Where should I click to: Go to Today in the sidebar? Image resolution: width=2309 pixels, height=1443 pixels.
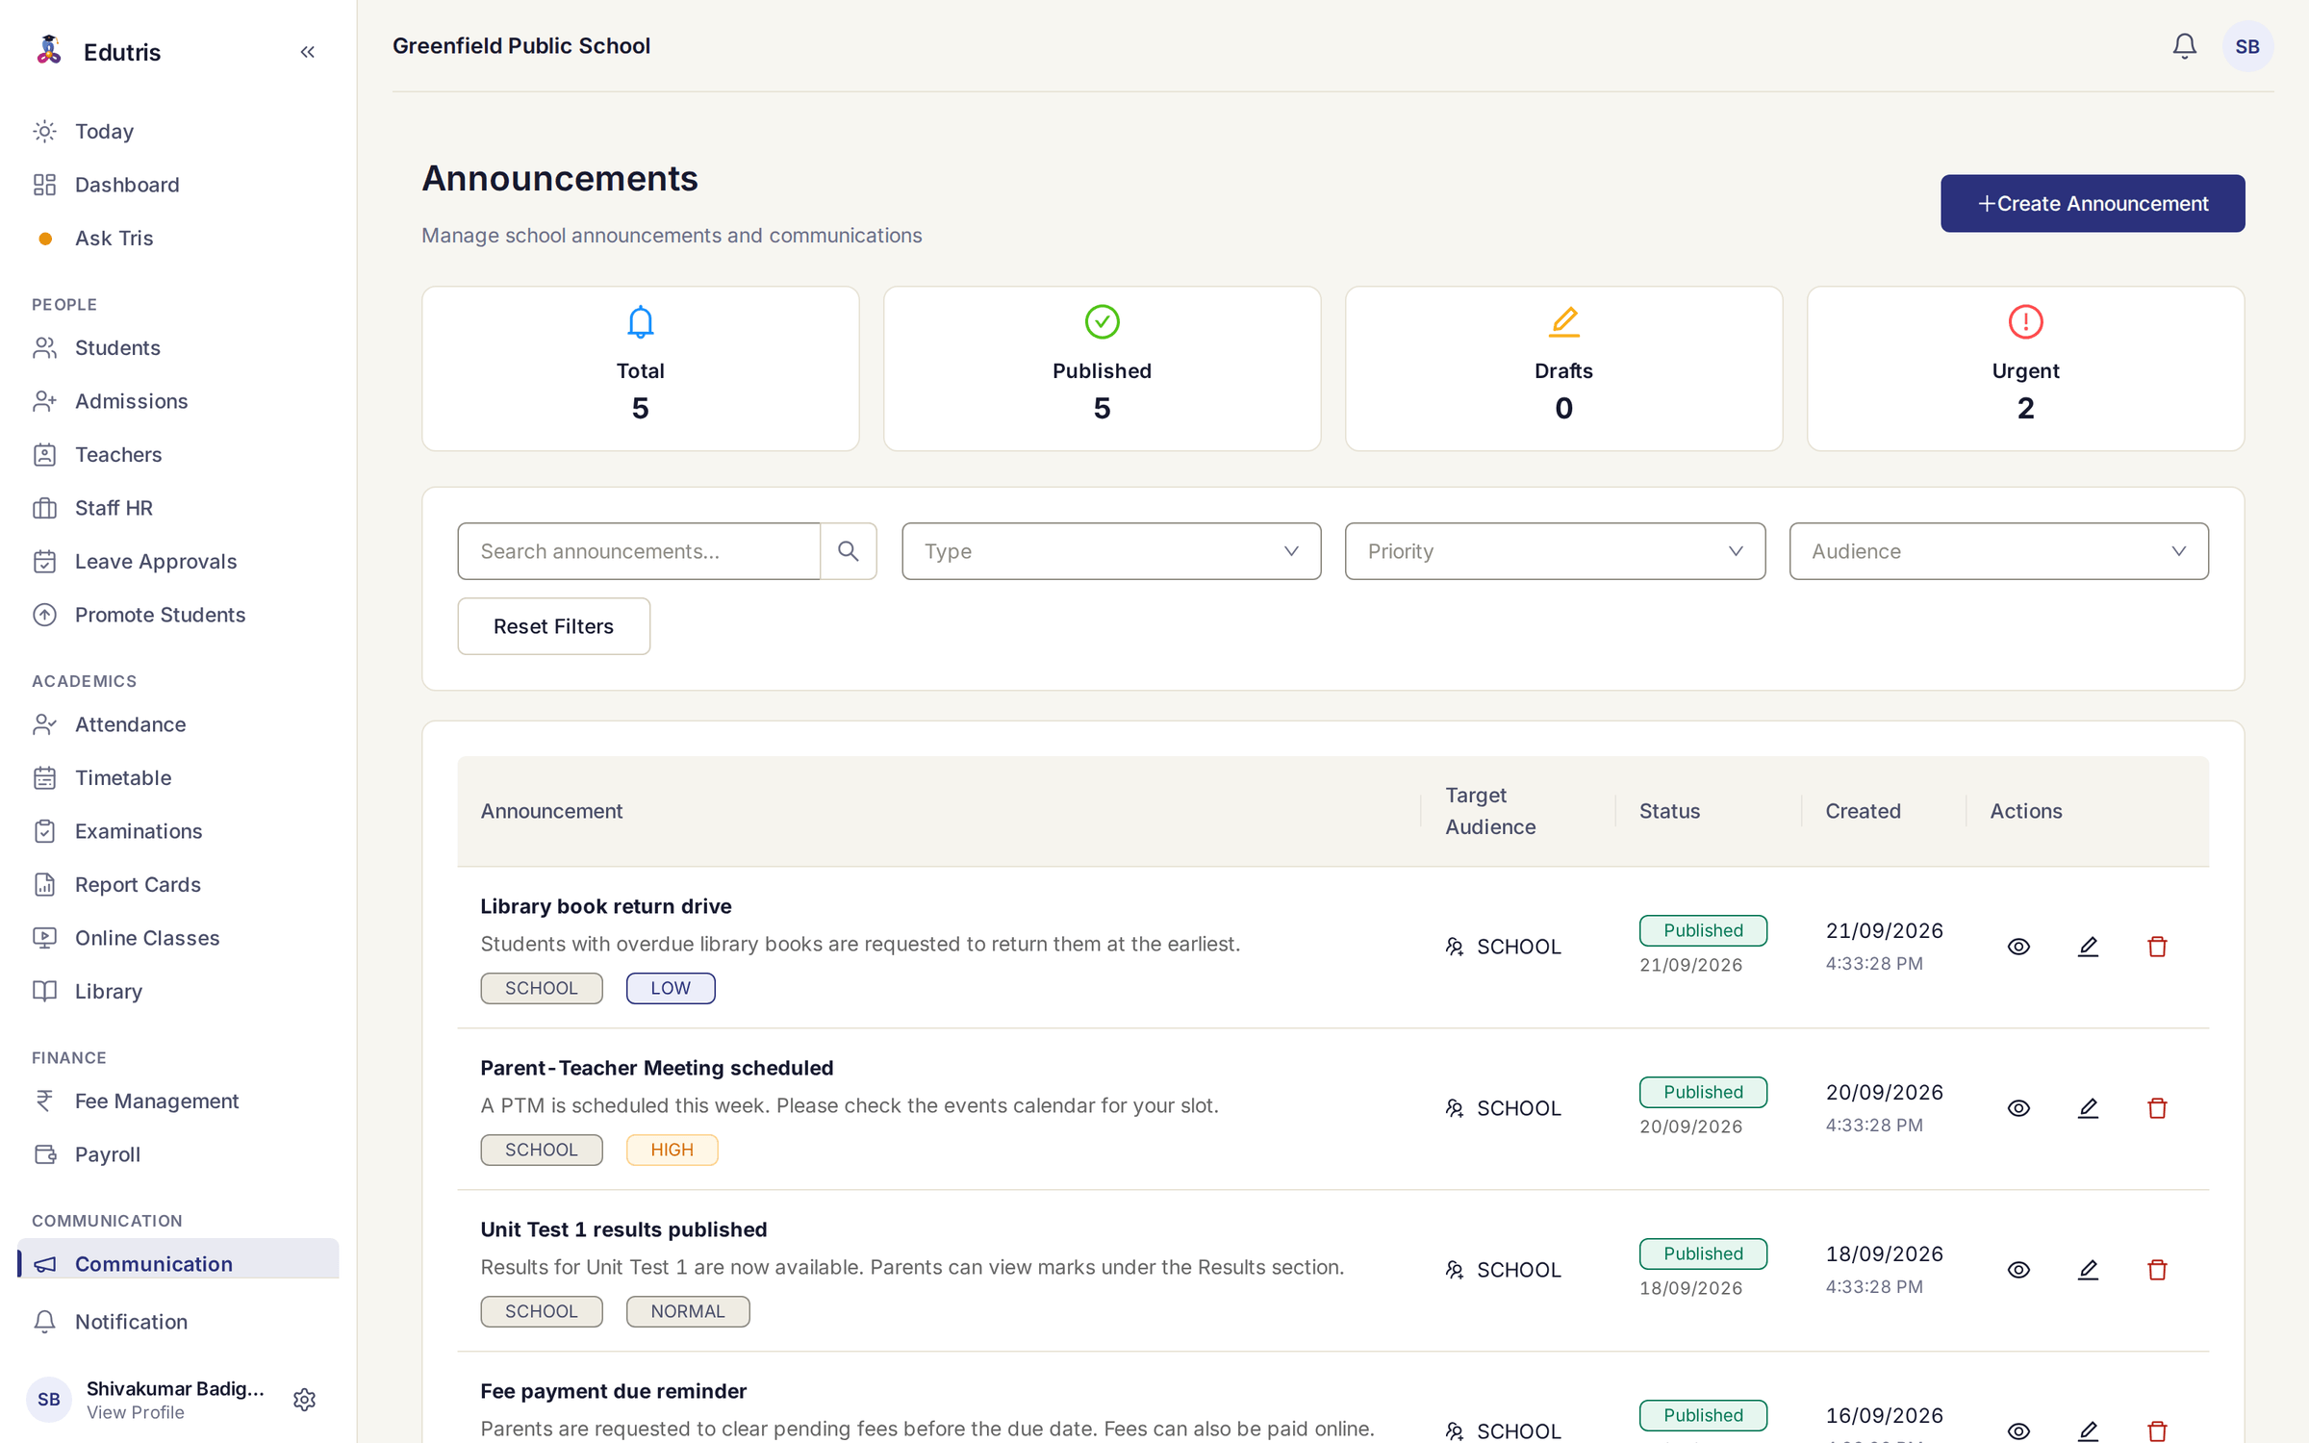(x=178, y=131)
